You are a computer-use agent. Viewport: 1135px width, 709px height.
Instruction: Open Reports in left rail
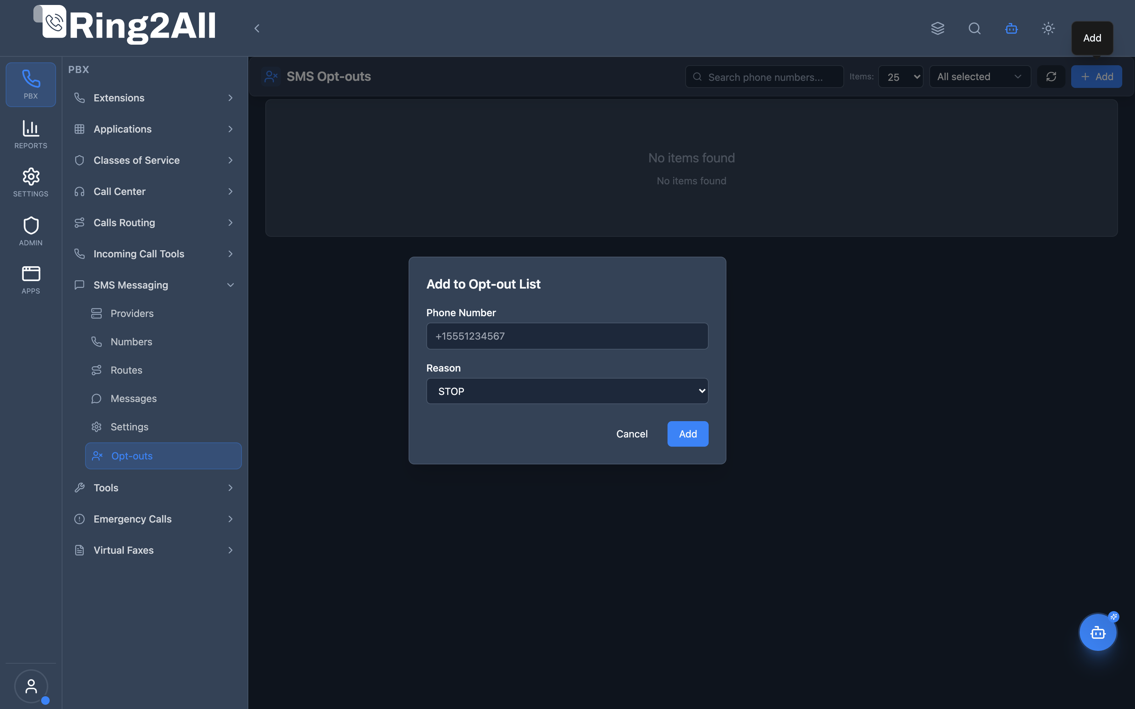[x=31, y=135]
